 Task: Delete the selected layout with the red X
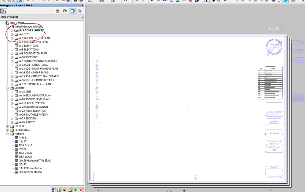pyautogui.click(x=81, y=189)
